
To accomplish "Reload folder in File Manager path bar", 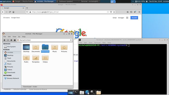I will coord(71,40).
